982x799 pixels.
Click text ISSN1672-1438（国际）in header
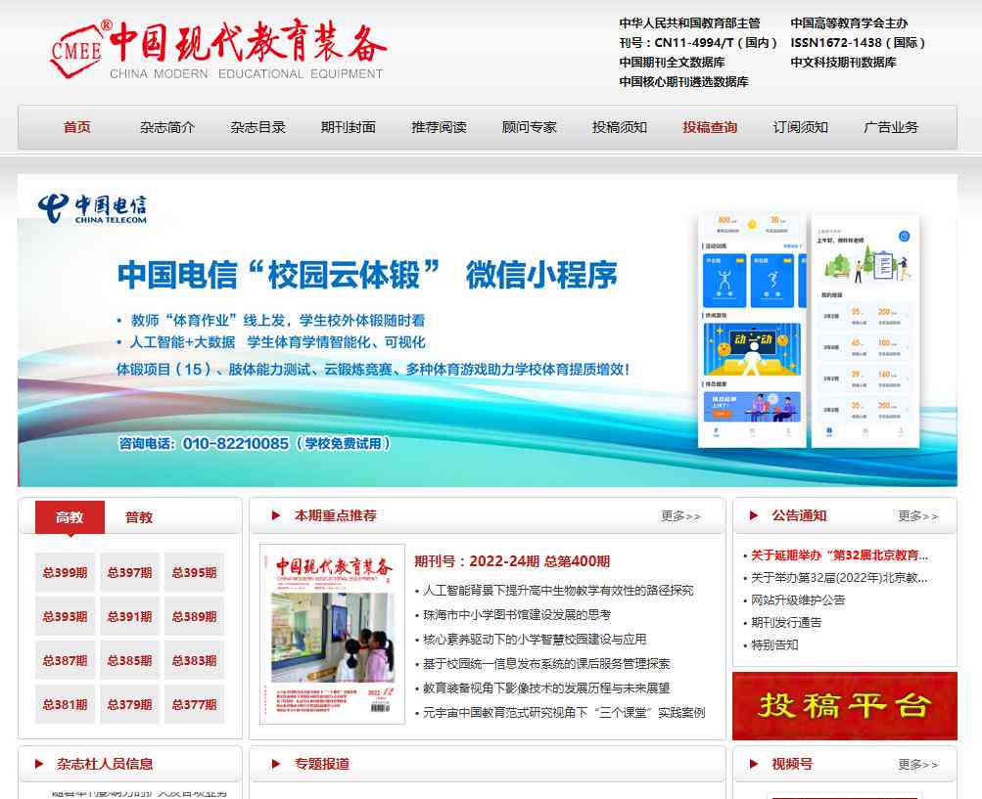858,43
